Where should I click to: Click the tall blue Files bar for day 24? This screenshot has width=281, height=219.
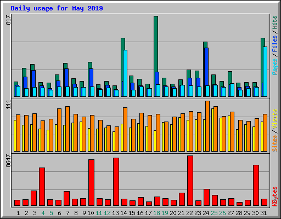(x=206, y=67)
